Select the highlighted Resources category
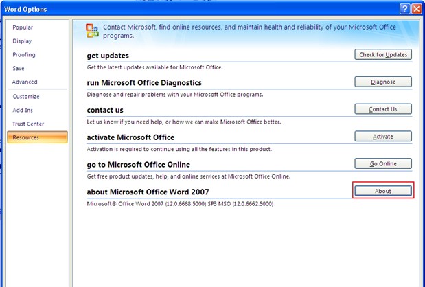This screenshot has height=287, width=425. click(x=26, y=137)
